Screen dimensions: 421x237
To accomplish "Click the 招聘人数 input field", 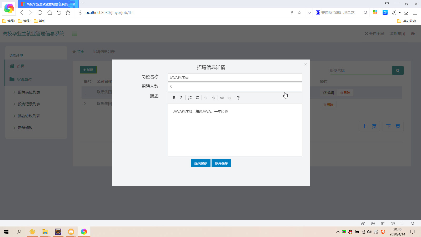I will [x=235, y=87].
